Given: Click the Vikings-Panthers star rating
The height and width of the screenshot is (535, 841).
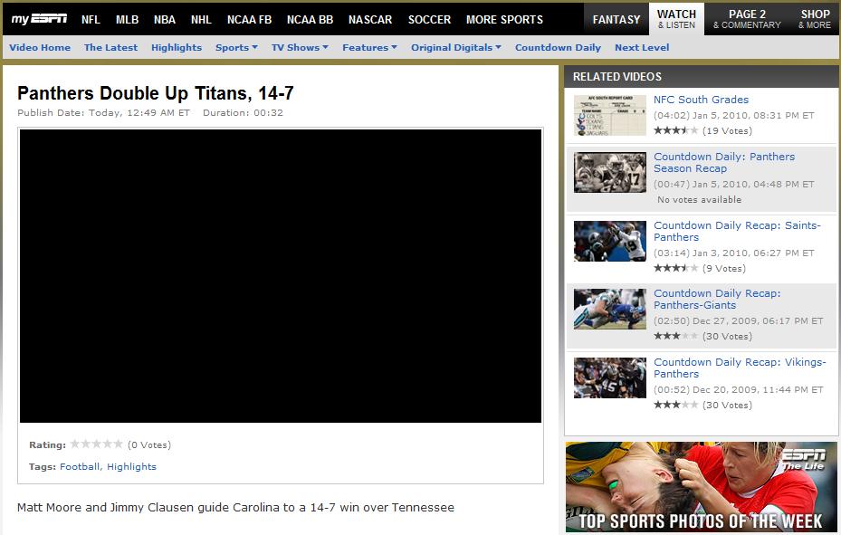Looking at the screenshot, I should pyautogui.click(x=676, y=405).
